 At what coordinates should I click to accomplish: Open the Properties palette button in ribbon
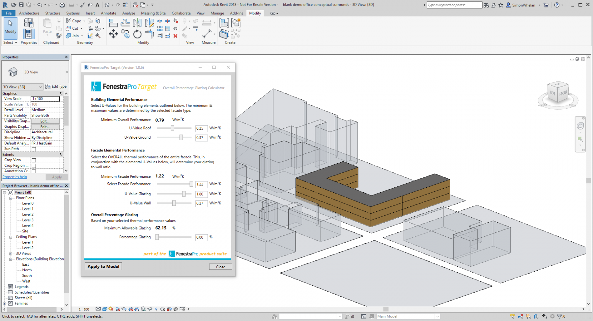(x=29, y=34)
